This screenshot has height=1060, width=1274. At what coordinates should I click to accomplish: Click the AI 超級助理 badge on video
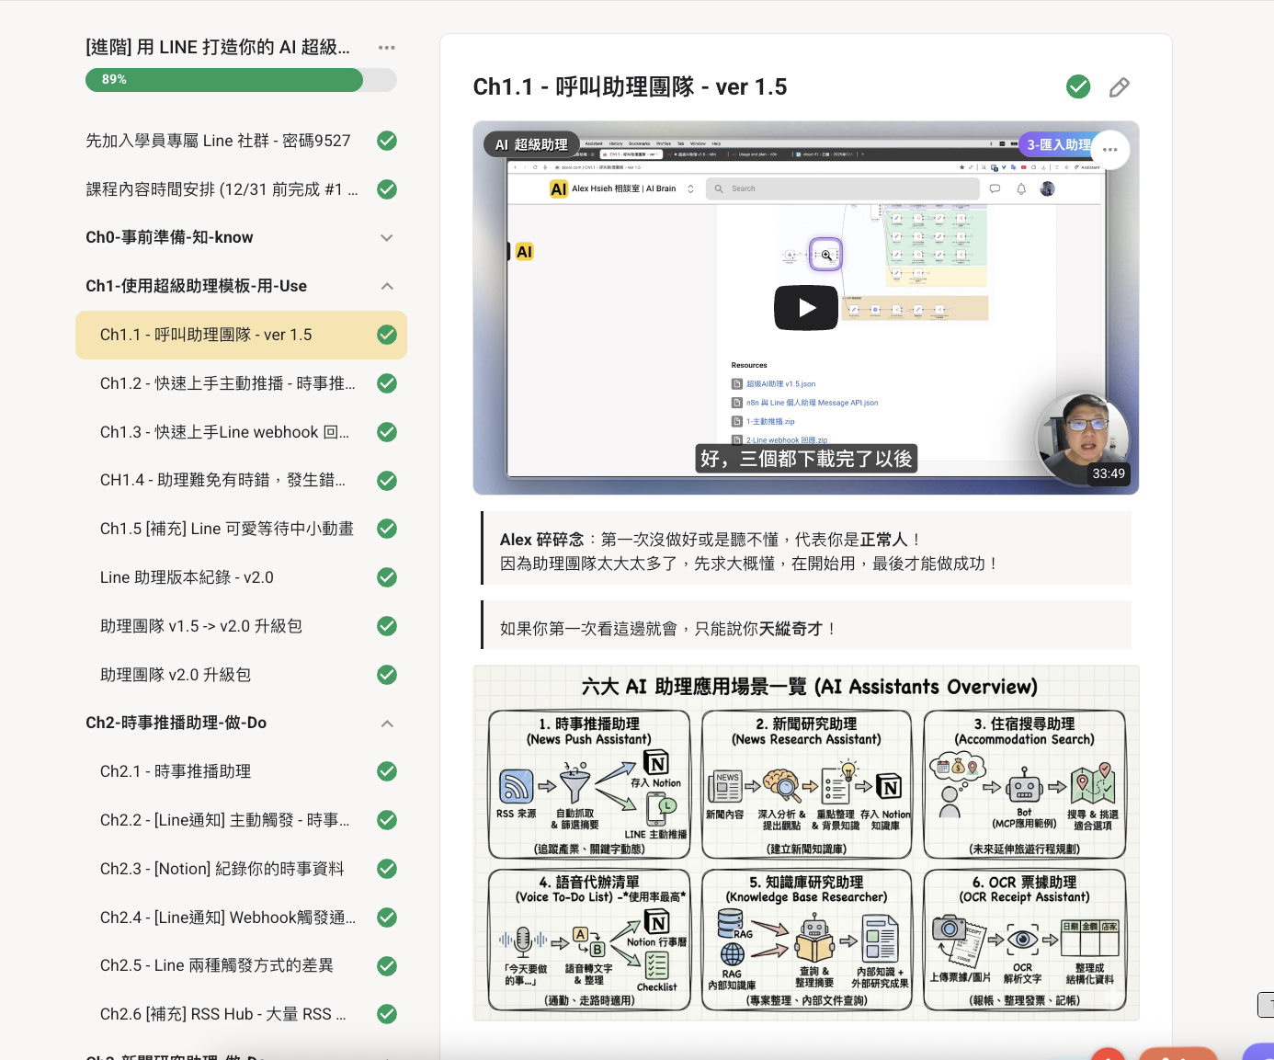tap(531, 144)
